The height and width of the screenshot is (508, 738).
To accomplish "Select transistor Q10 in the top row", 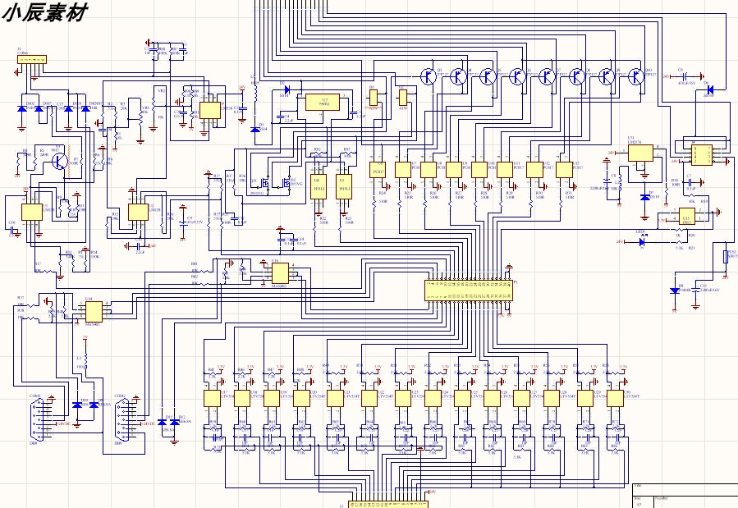I will 636,76.
